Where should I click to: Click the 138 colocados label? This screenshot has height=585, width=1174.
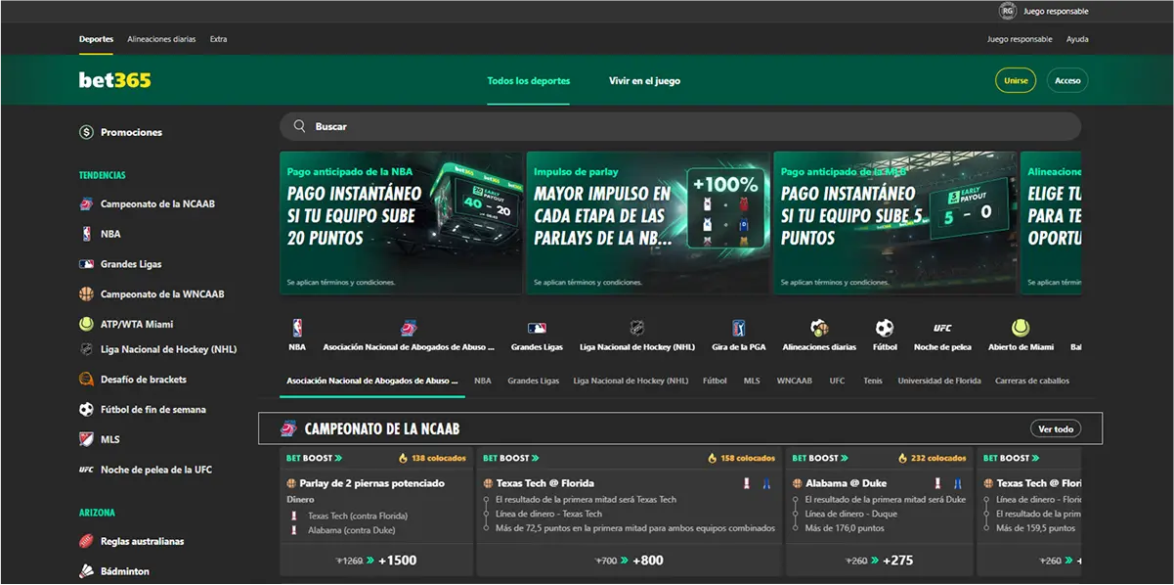pyautogui.click(x=439, y=458)
